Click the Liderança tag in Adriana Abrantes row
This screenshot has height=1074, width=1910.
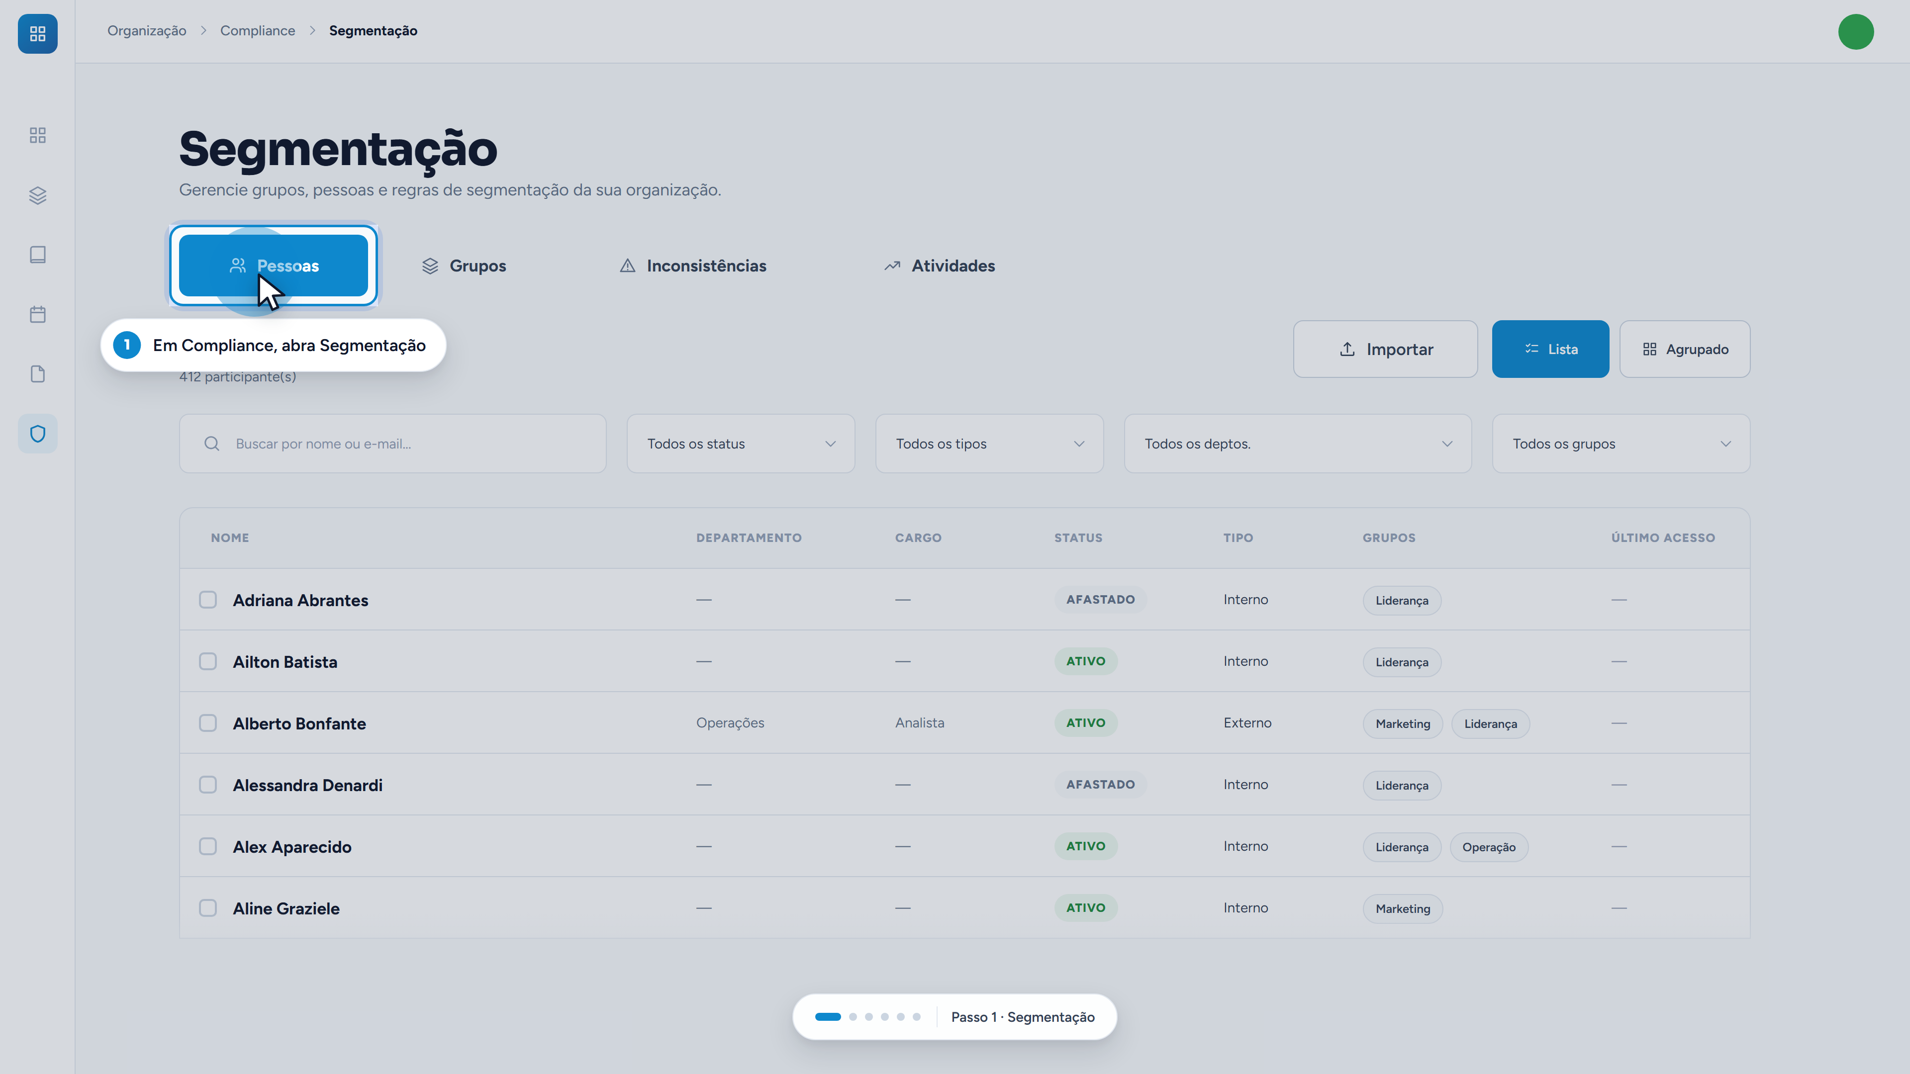(x=1401, y=600)
